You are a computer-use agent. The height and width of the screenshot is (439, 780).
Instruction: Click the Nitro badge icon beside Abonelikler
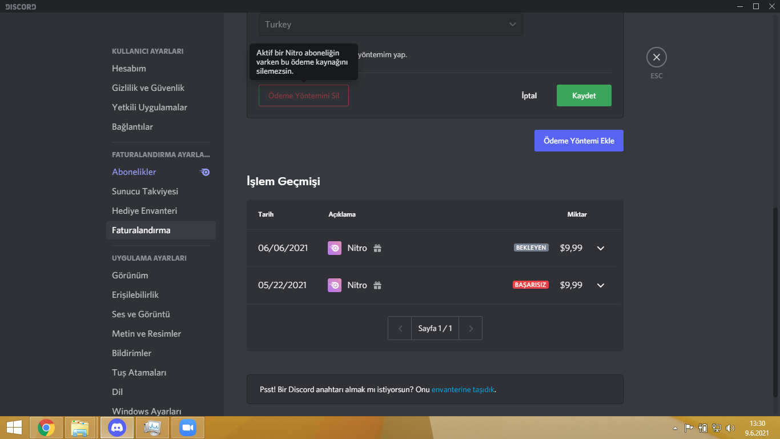pyautogui.click(x=204, y=172)
